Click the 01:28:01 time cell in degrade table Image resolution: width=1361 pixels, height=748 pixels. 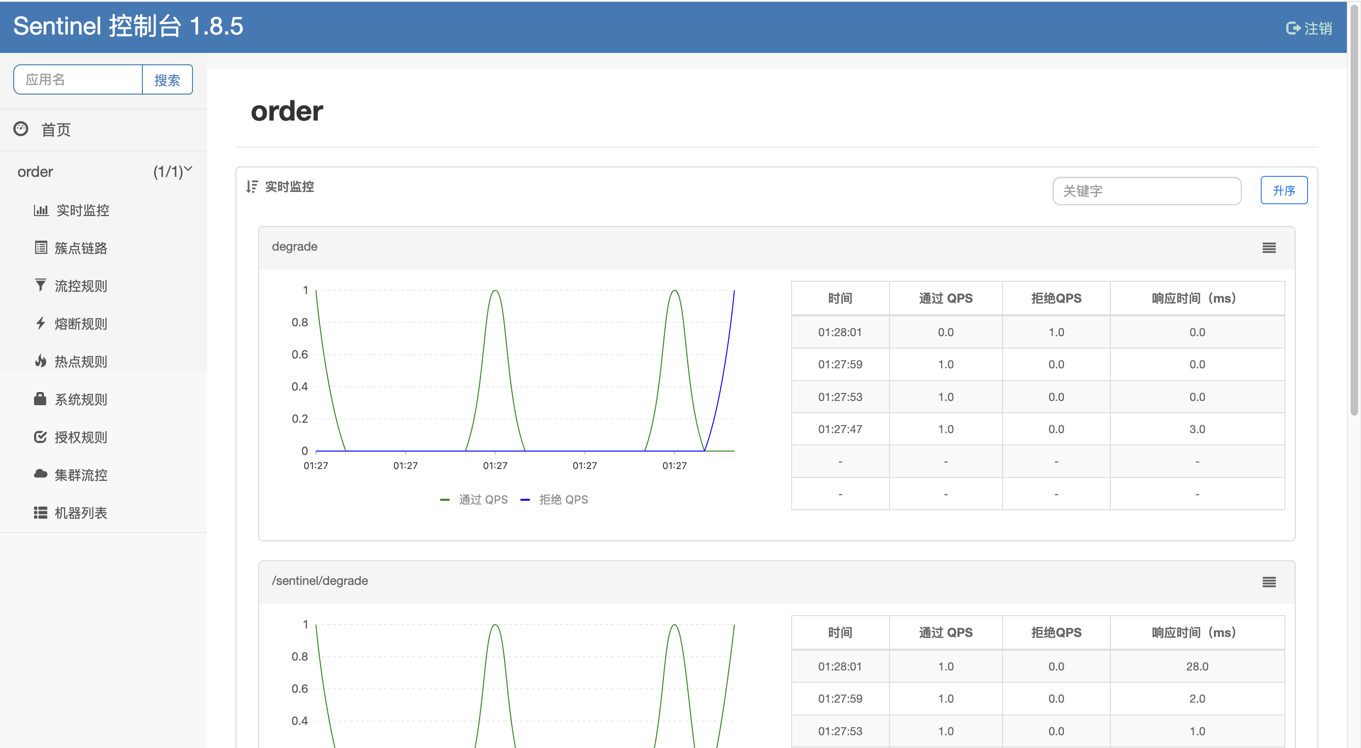[839, 332]
